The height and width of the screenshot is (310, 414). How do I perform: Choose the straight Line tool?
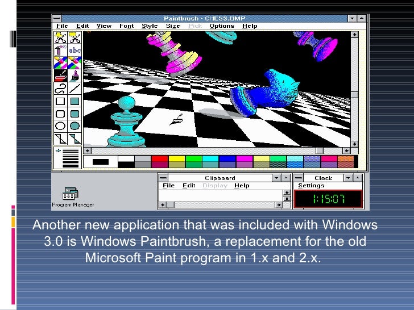tap(74, 88)
